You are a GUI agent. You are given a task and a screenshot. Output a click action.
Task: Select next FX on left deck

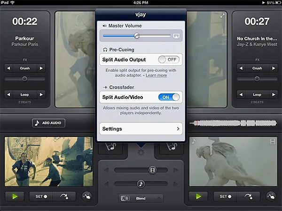[x=41, y=68]
